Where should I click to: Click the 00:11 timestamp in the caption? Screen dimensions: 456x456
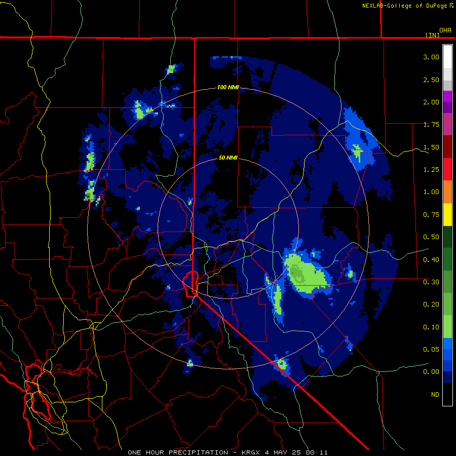[x=316, y=452]
